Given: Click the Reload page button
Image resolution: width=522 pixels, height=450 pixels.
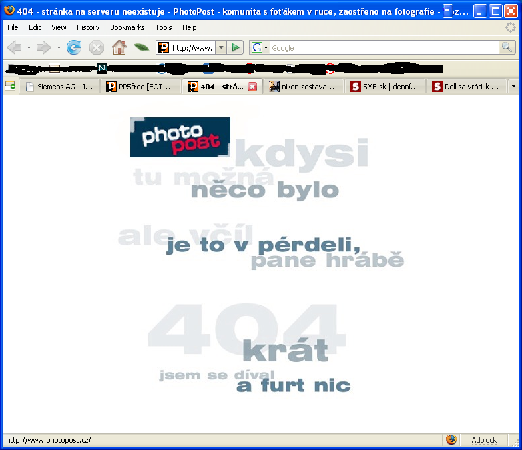Looking at the screenshot, I should pyautogui.click(x=74, y=47).
